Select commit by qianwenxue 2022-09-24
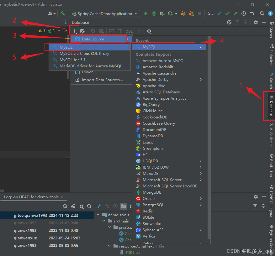Image resolution: width=275 pixels, height=256 pixels. (x=47, y=238)
